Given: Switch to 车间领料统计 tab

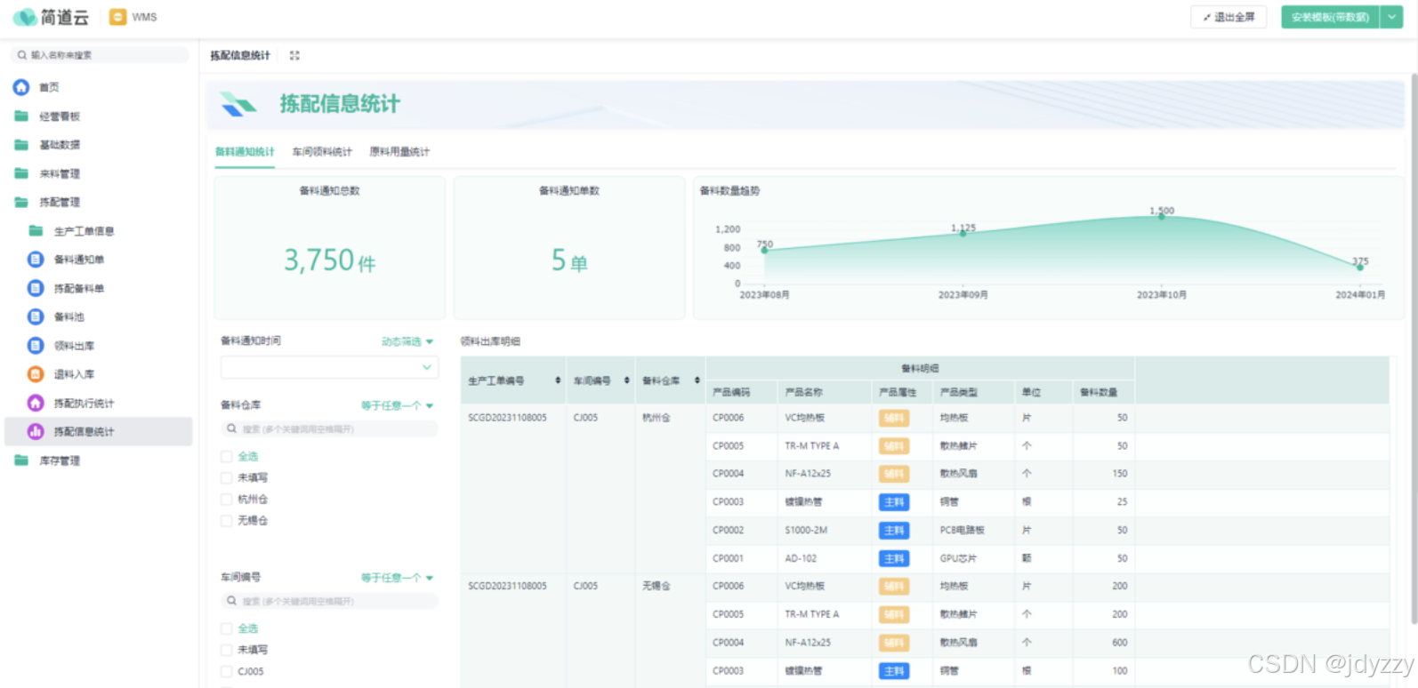Looking at the screenshot, I should tap(322, 152).
